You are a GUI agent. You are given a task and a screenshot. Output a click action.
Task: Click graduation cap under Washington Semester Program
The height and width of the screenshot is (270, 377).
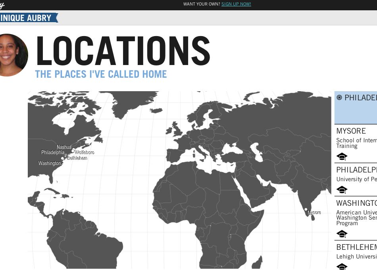click(x=342, y=234)
